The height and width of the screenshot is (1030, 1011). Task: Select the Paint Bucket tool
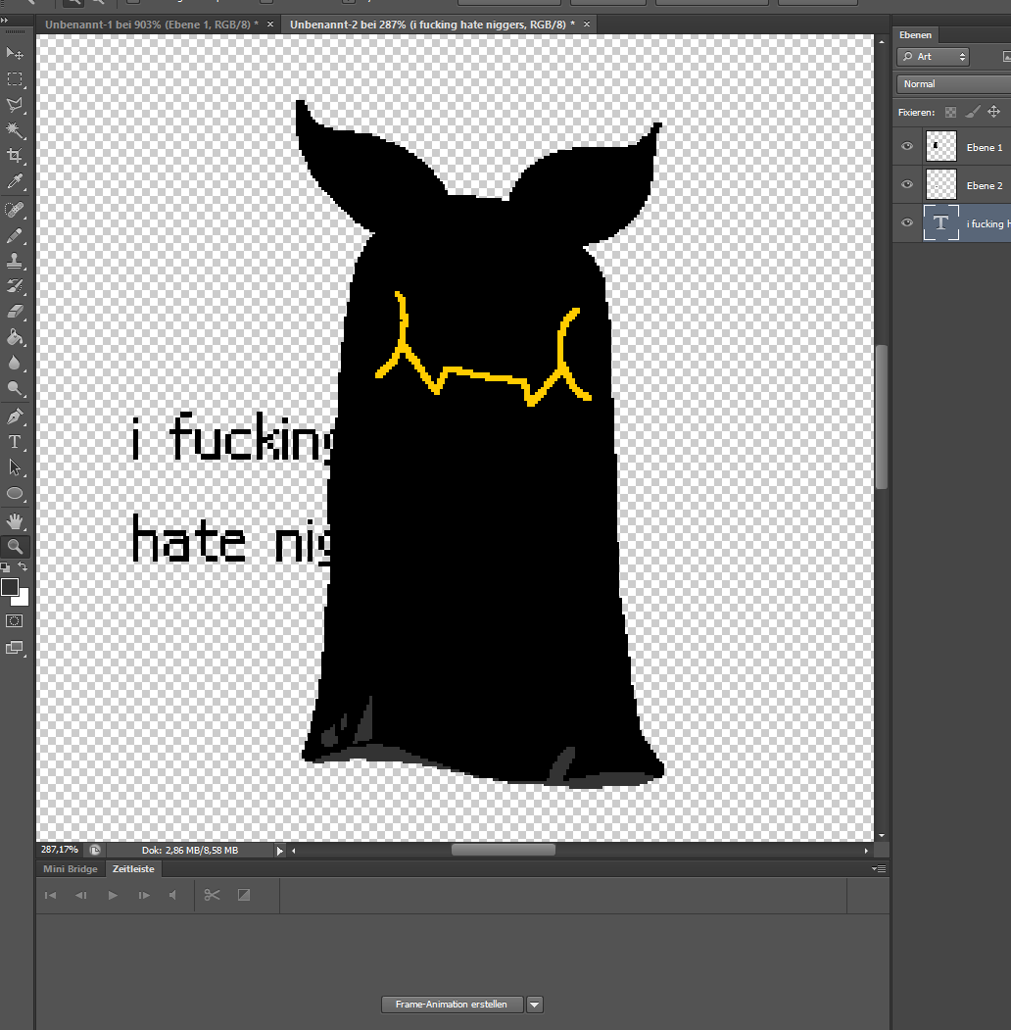tap(15, 338)
